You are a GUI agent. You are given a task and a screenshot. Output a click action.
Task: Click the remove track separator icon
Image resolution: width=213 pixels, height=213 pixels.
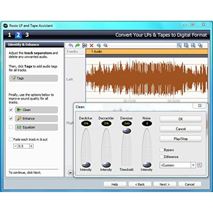[105, 45]
